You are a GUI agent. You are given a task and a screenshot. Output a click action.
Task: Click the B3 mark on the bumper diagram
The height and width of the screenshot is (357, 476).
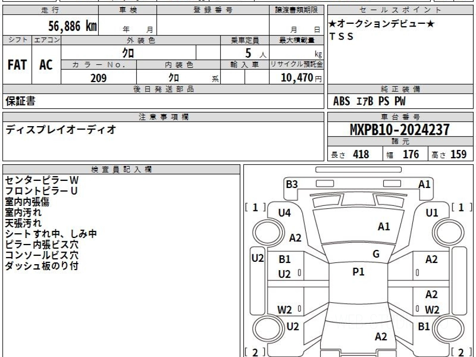(x=292, y=184)
